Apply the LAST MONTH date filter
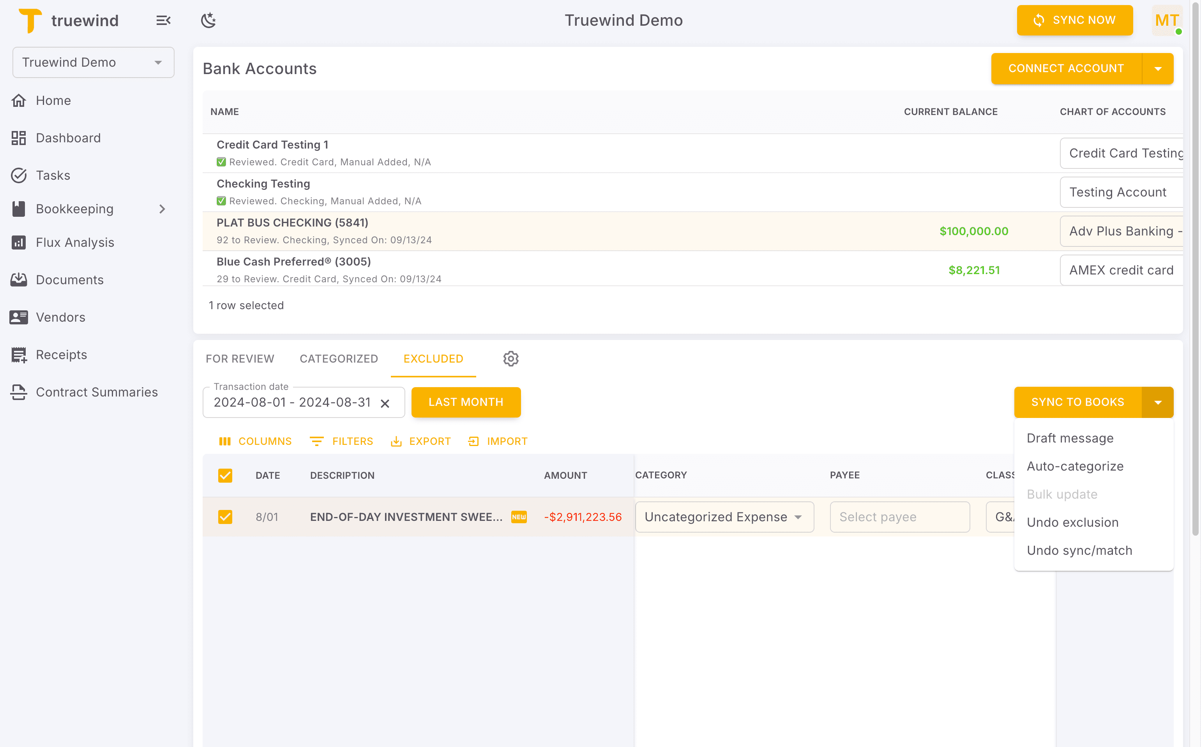This screenshot has height=747, width=1201. [466, 402]
